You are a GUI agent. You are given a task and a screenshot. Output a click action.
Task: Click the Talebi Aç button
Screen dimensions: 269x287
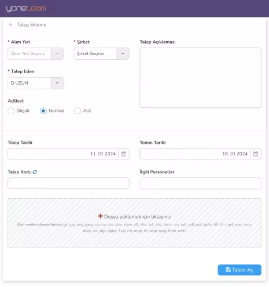(239, 270)
